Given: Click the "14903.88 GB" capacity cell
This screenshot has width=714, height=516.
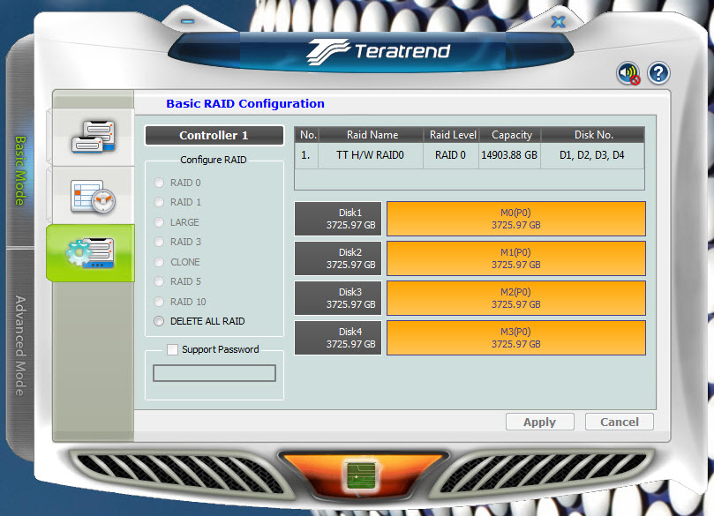Looking at the screenshot, I should [x=509, y=155].
